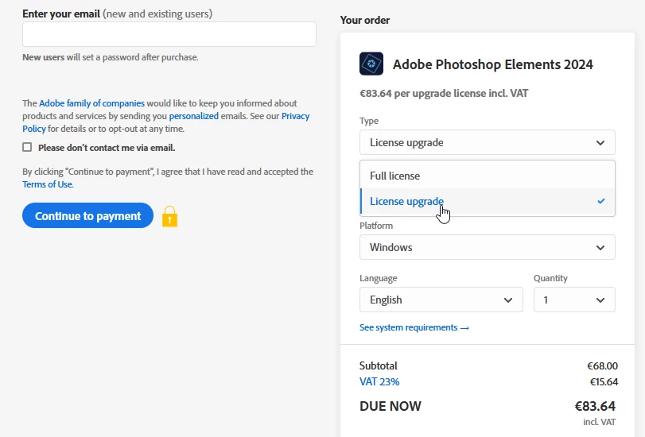The image size is (645, 437).
Task: Click the Adobe Photoshop Elements product icon
Action: coord(371,64)
